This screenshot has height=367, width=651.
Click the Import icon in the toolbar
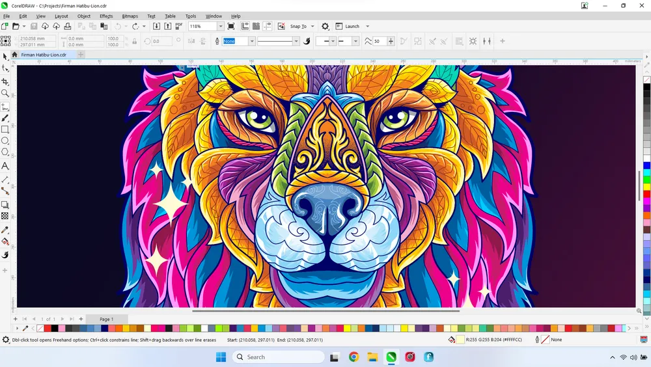[x=157, y=26]
